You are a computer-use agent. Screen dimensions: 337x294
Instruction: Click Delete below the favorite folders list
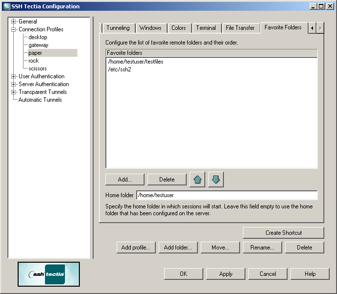(167, 180)
